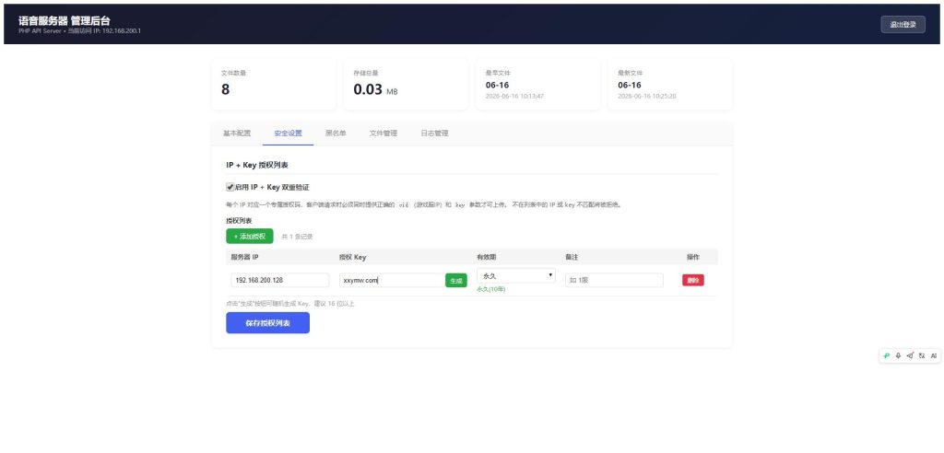Screen dimensions: 944x453
Task: Click the green 永久(10年) hint text
Action: pos(491,289)
